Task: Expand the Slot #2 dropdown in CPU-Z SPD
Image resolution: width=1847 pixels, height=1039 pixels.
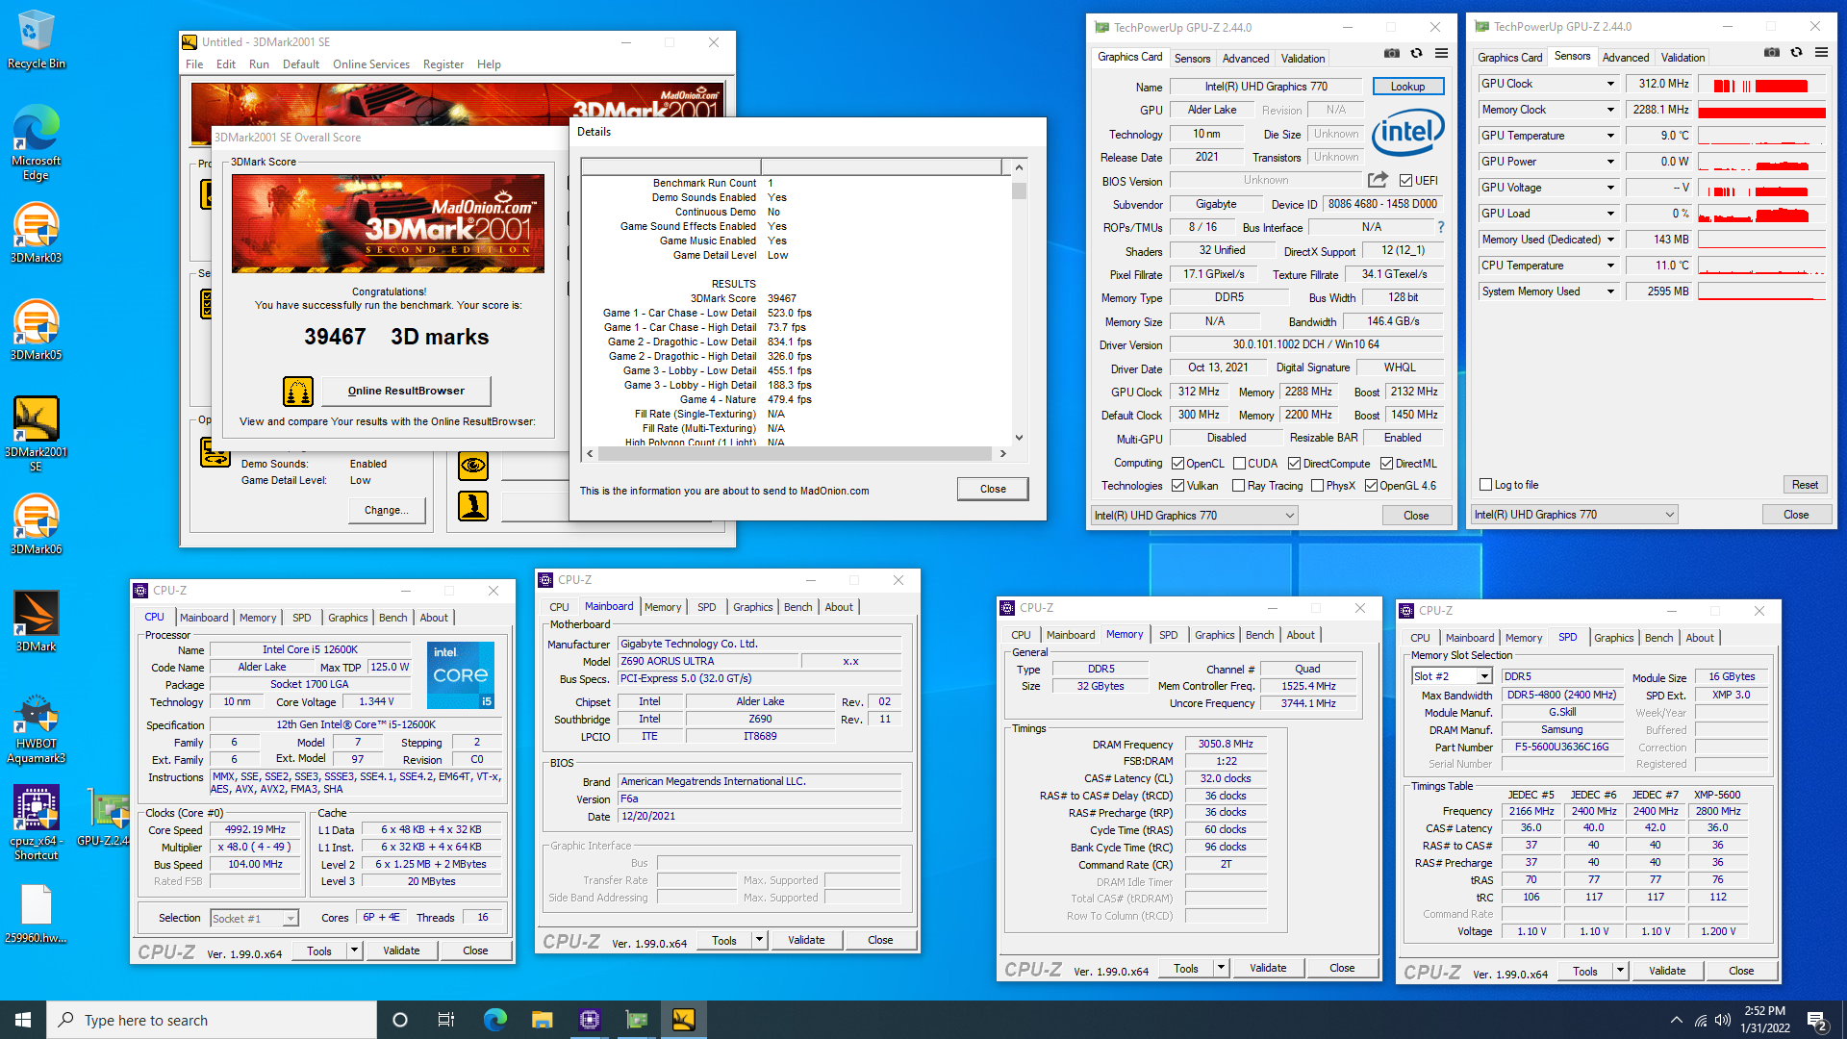Action: [x=1484, y=677]
